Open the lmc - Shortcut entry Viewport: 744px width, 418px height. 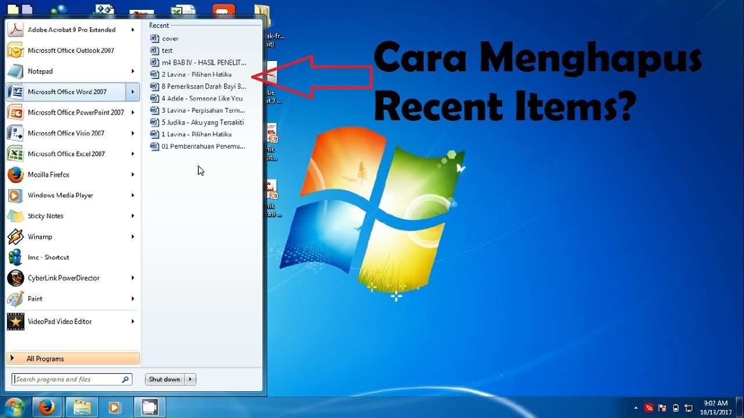point(73,257)
